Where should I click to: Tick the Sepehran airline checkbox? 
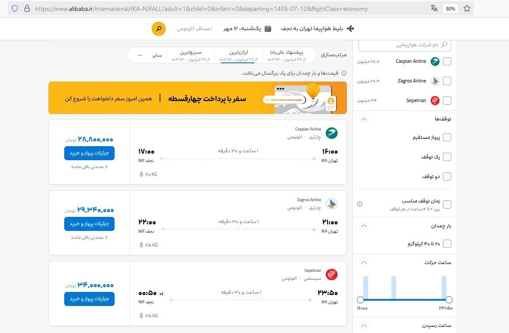point(447,100)
